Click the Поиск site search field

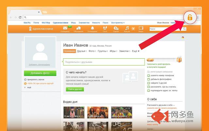166,29
